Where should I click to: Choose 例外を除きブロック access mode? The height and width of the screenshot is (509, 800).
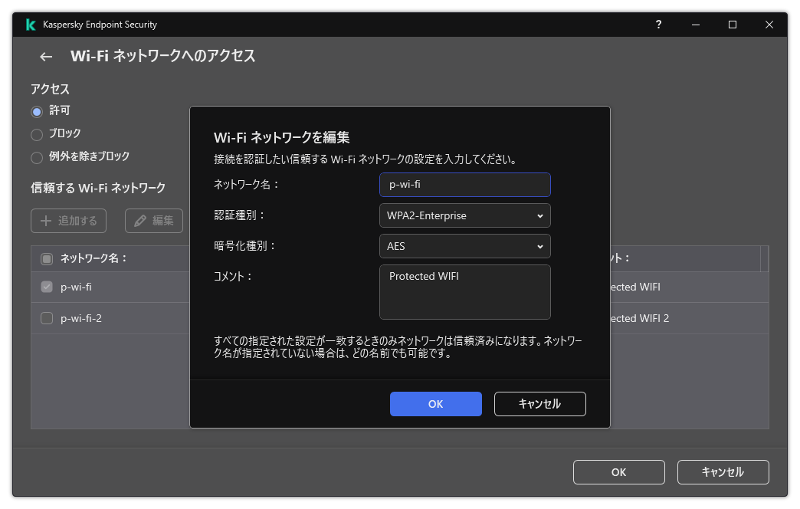[x=37, y=157]
